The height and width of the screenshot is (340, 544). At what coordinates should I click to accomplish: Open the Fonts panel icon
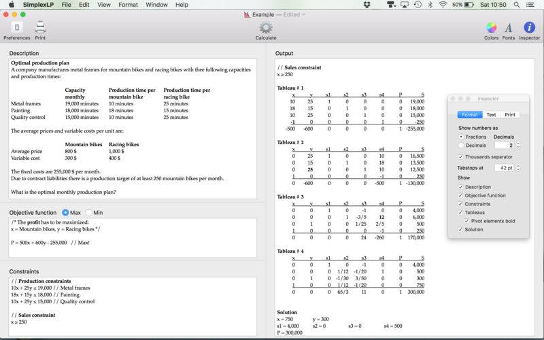[509, 27]
